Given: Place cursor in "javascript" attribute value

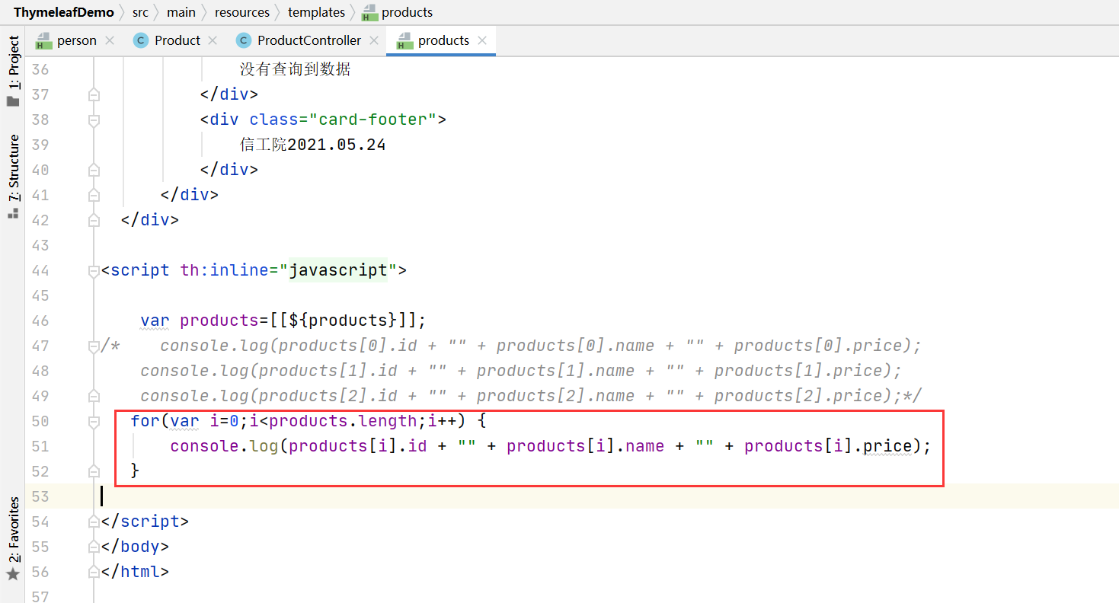Looking at the screenshot, I should pyautogui.click(x=338, y=270).
